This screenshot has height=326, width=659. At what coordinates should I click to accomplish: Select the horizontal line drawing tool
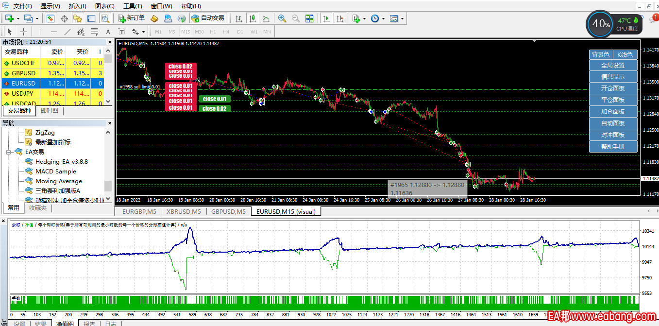(54, 32)
